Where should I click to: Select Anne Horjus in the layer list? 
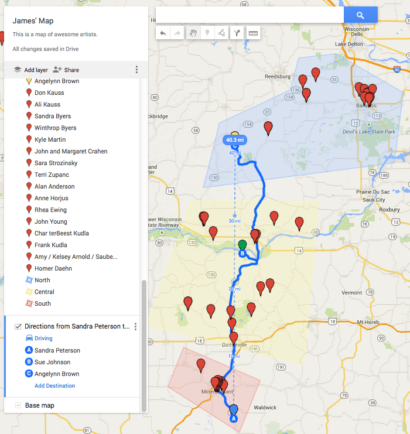click(x=51, y=198)
